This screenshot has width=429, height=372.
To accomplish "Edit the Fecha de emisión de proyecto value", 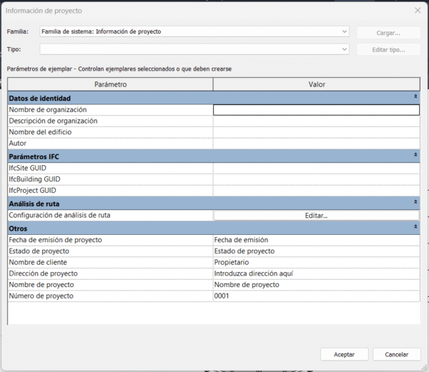I will point(316,240).
